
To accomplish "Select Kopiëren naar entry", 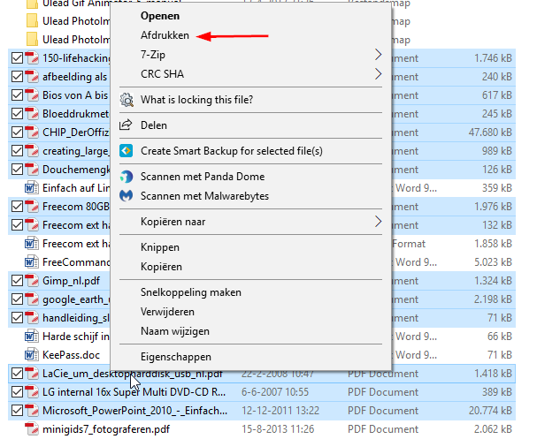I will [x=173, y=222].
